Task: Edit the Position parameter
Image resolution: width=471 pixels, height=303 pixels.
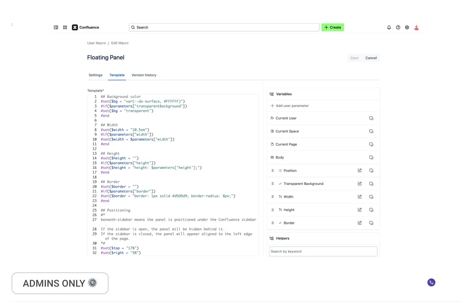Action: point(360,171)
